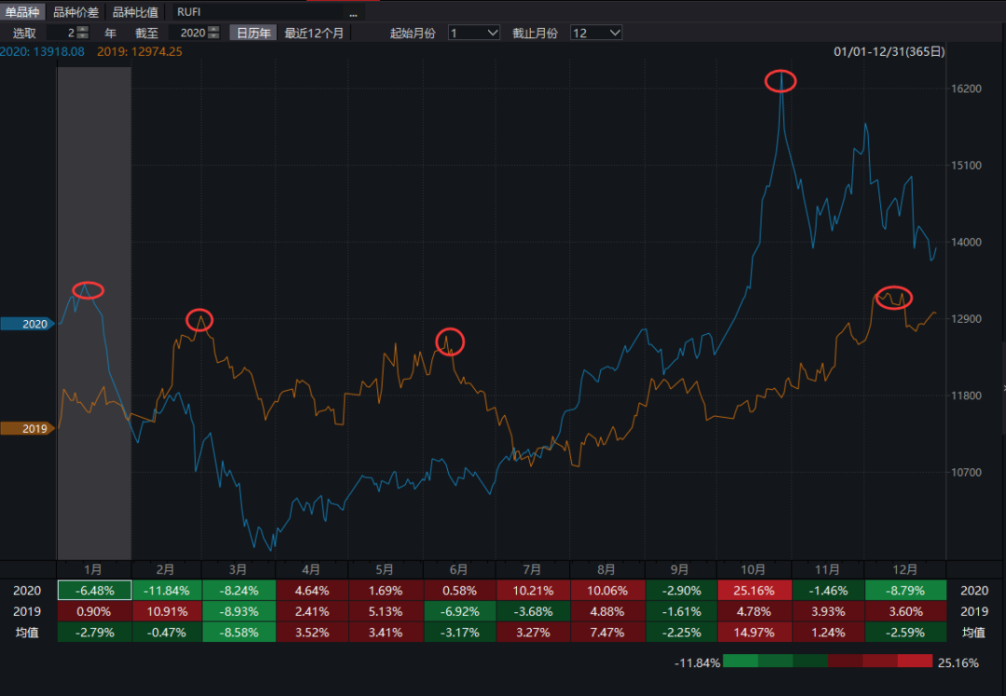Select the 10月 month column header
Screen dimensions: 1006x696
coord(754,569)
